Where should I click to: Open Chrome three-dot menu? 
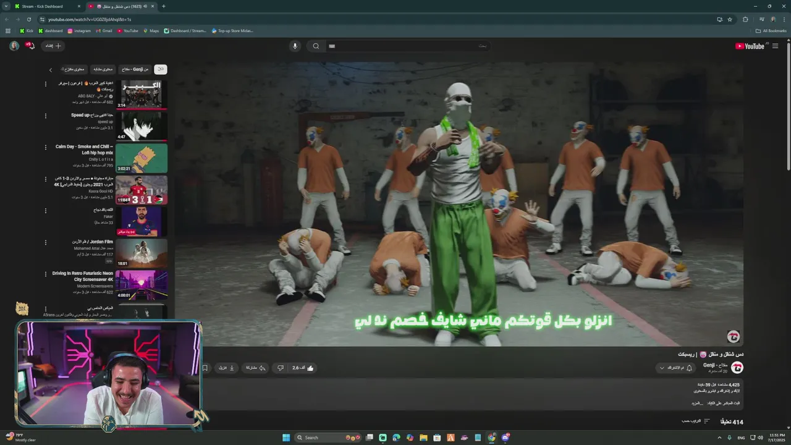[x=784, y=19]
